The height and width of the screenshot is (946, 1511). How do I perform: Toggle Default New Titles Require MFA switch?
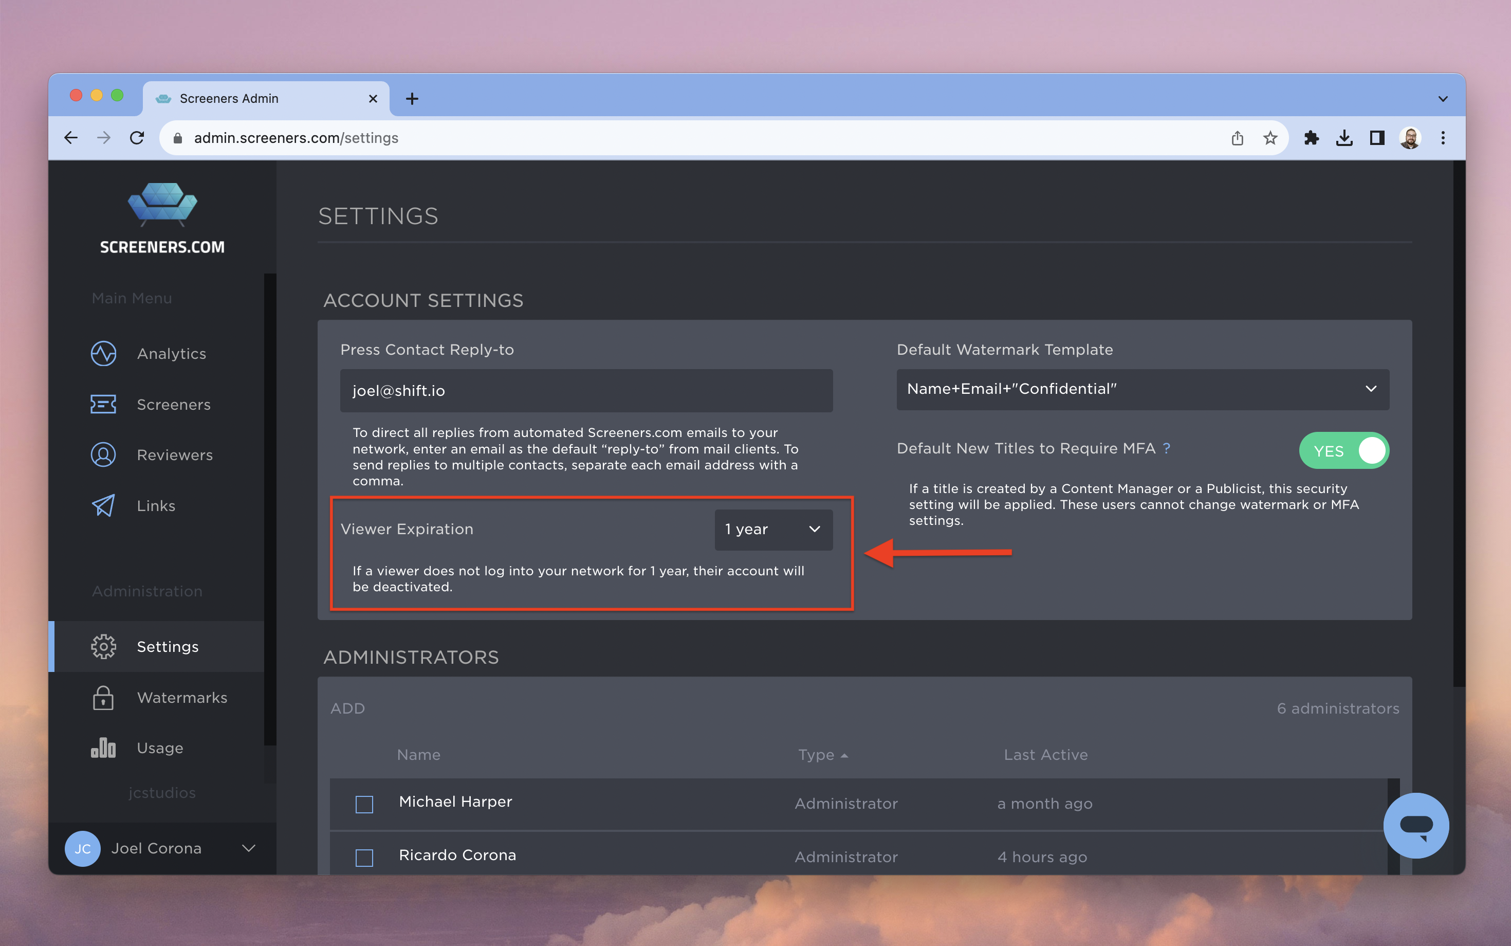coord(1344,450)
